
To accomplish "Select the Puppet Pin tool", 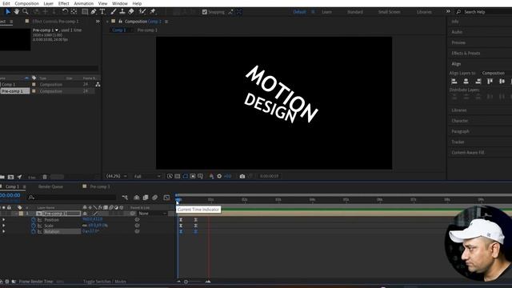I will (x=153, y=12).
